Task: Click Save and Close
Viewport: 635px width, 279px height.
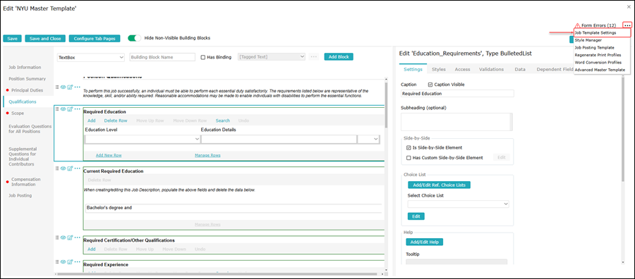Action: (x=45, y=39)
